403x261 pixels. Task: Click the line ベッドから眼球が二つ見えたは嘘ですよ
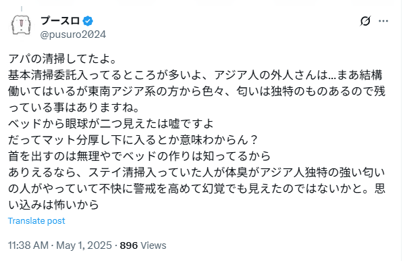coord(111,124)
